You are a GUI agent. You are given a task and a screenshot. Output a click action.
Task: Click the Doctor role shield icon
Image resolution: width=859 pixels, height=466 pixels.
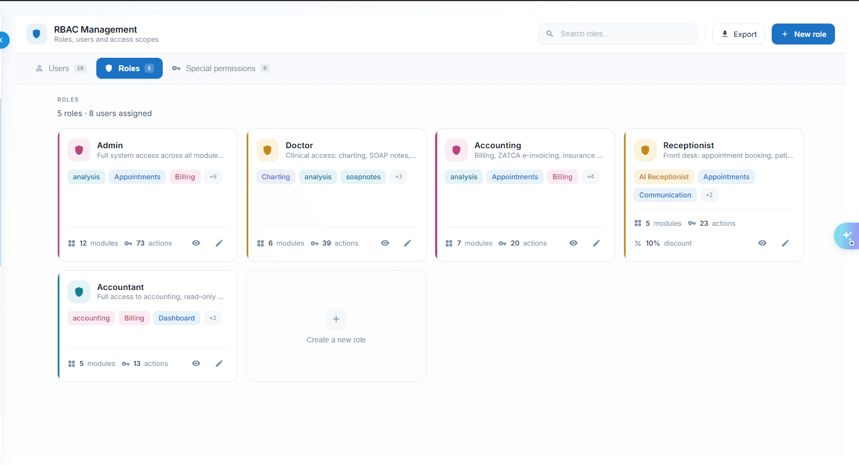tap(268, 150)
